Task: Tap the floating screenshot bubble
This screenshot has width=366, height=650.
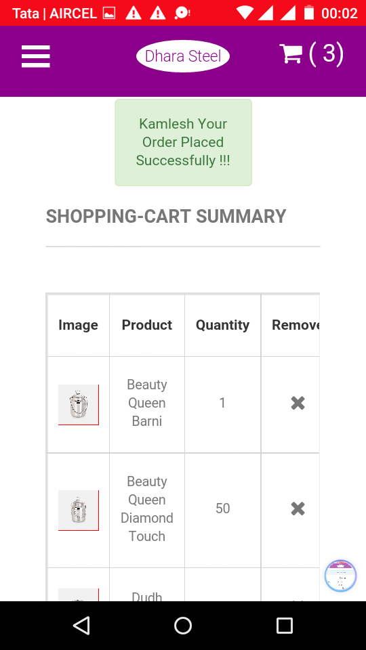Action: point(340,576)
